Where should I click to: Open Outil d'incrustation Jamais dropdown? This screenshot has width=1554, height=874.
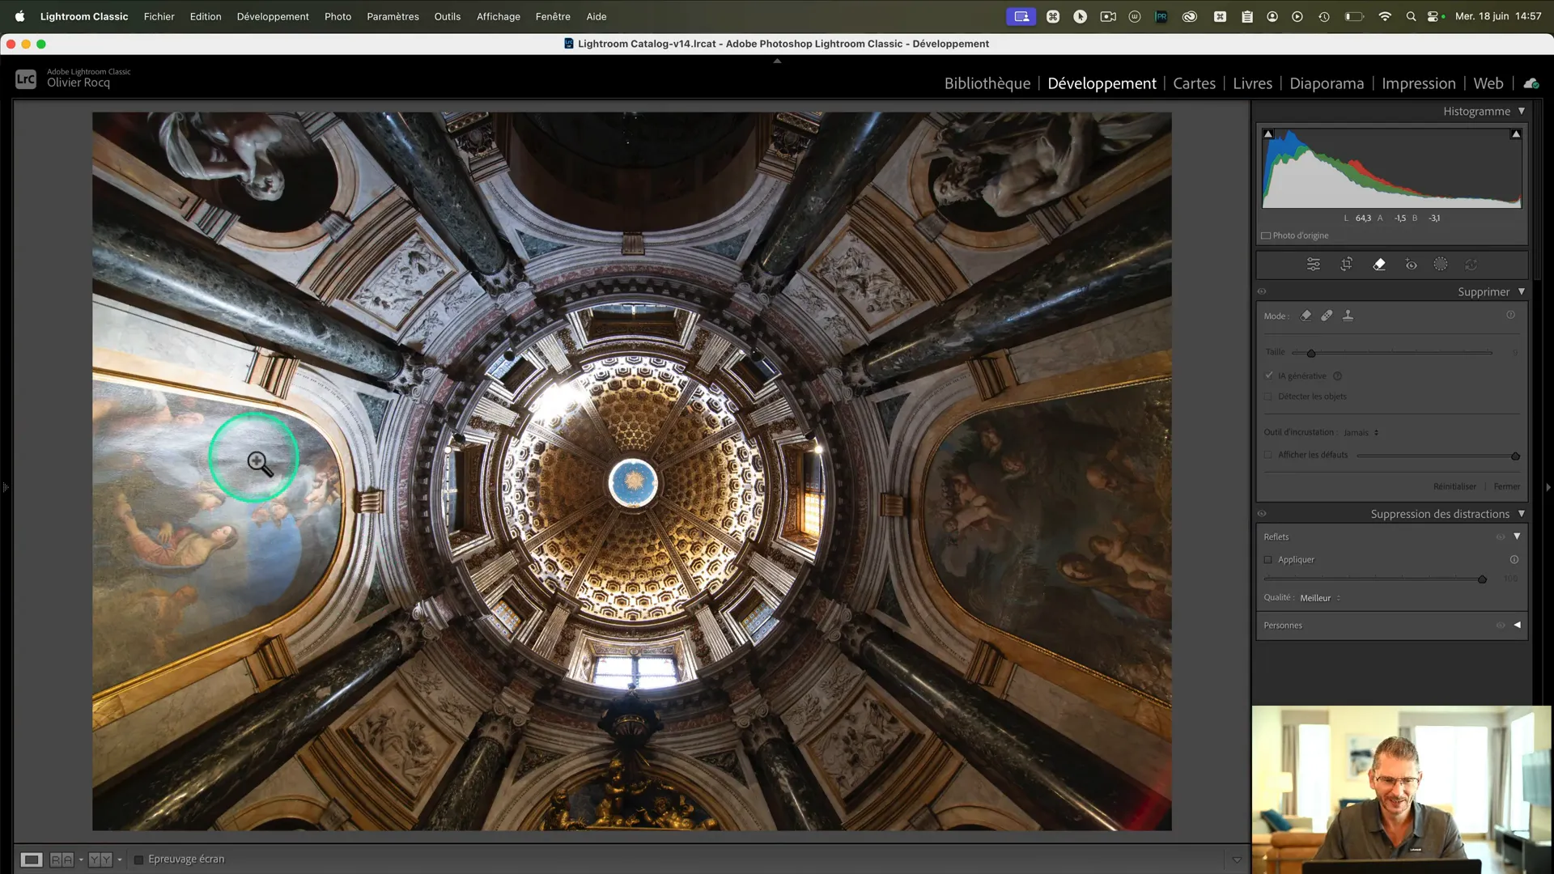click(1361, 433)
